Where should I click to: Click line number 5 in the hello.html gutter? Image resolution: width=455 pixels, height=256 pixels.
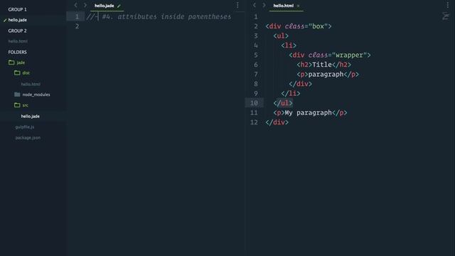pyautogui.click(x=256, y=55)
